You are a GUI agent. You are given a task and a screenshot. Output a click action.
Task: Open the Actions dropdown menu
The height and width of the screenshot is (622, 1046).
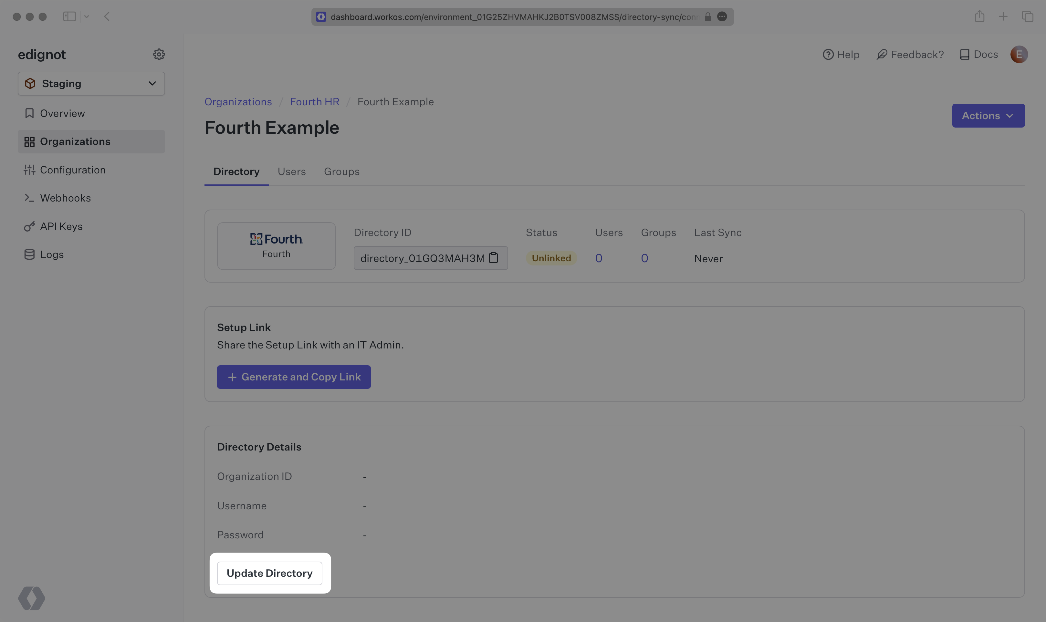(988, 116)
